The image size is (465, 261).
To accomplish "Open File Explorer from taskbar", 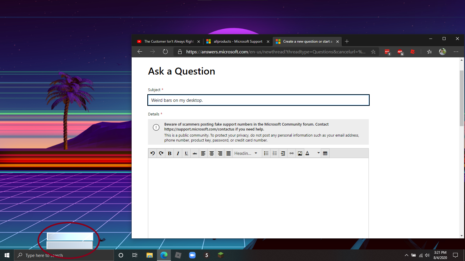I will coord(149,255).
